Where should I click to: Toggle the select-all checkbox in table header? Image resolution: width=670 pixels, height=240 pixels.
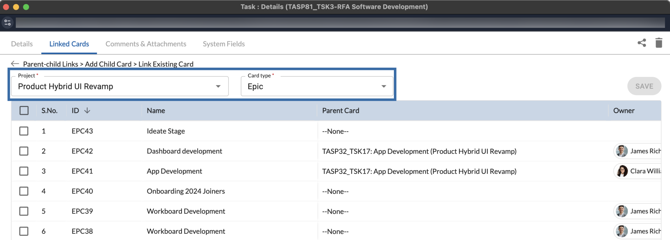tap(24, 111)
